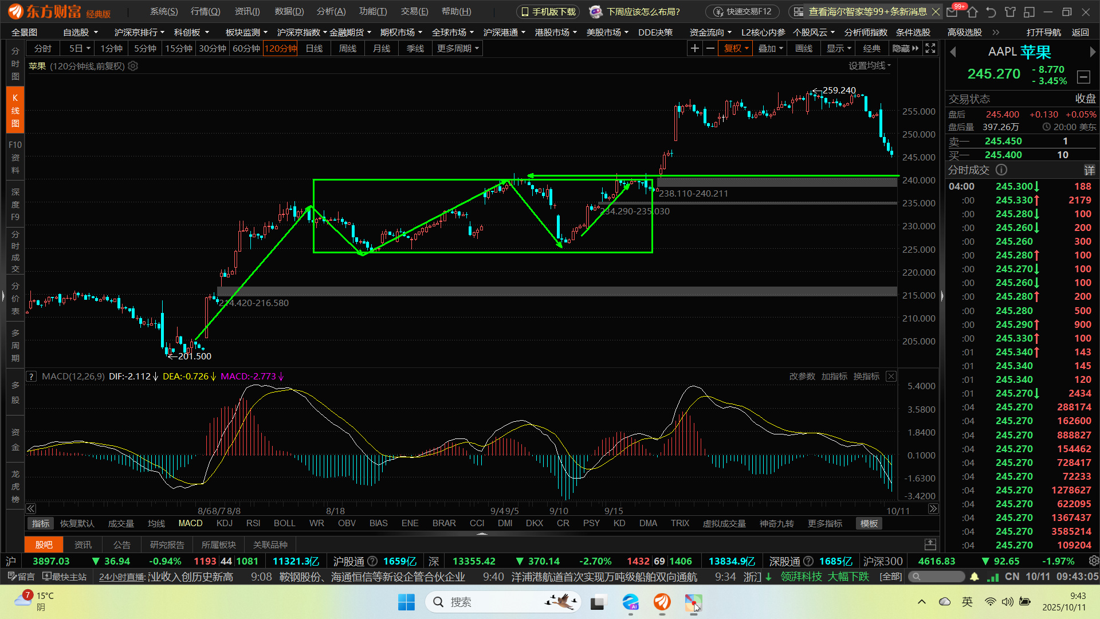Go to next stock with right arrow
The width and height of the screenshot is (1100, 619).
coord(1092,52)
